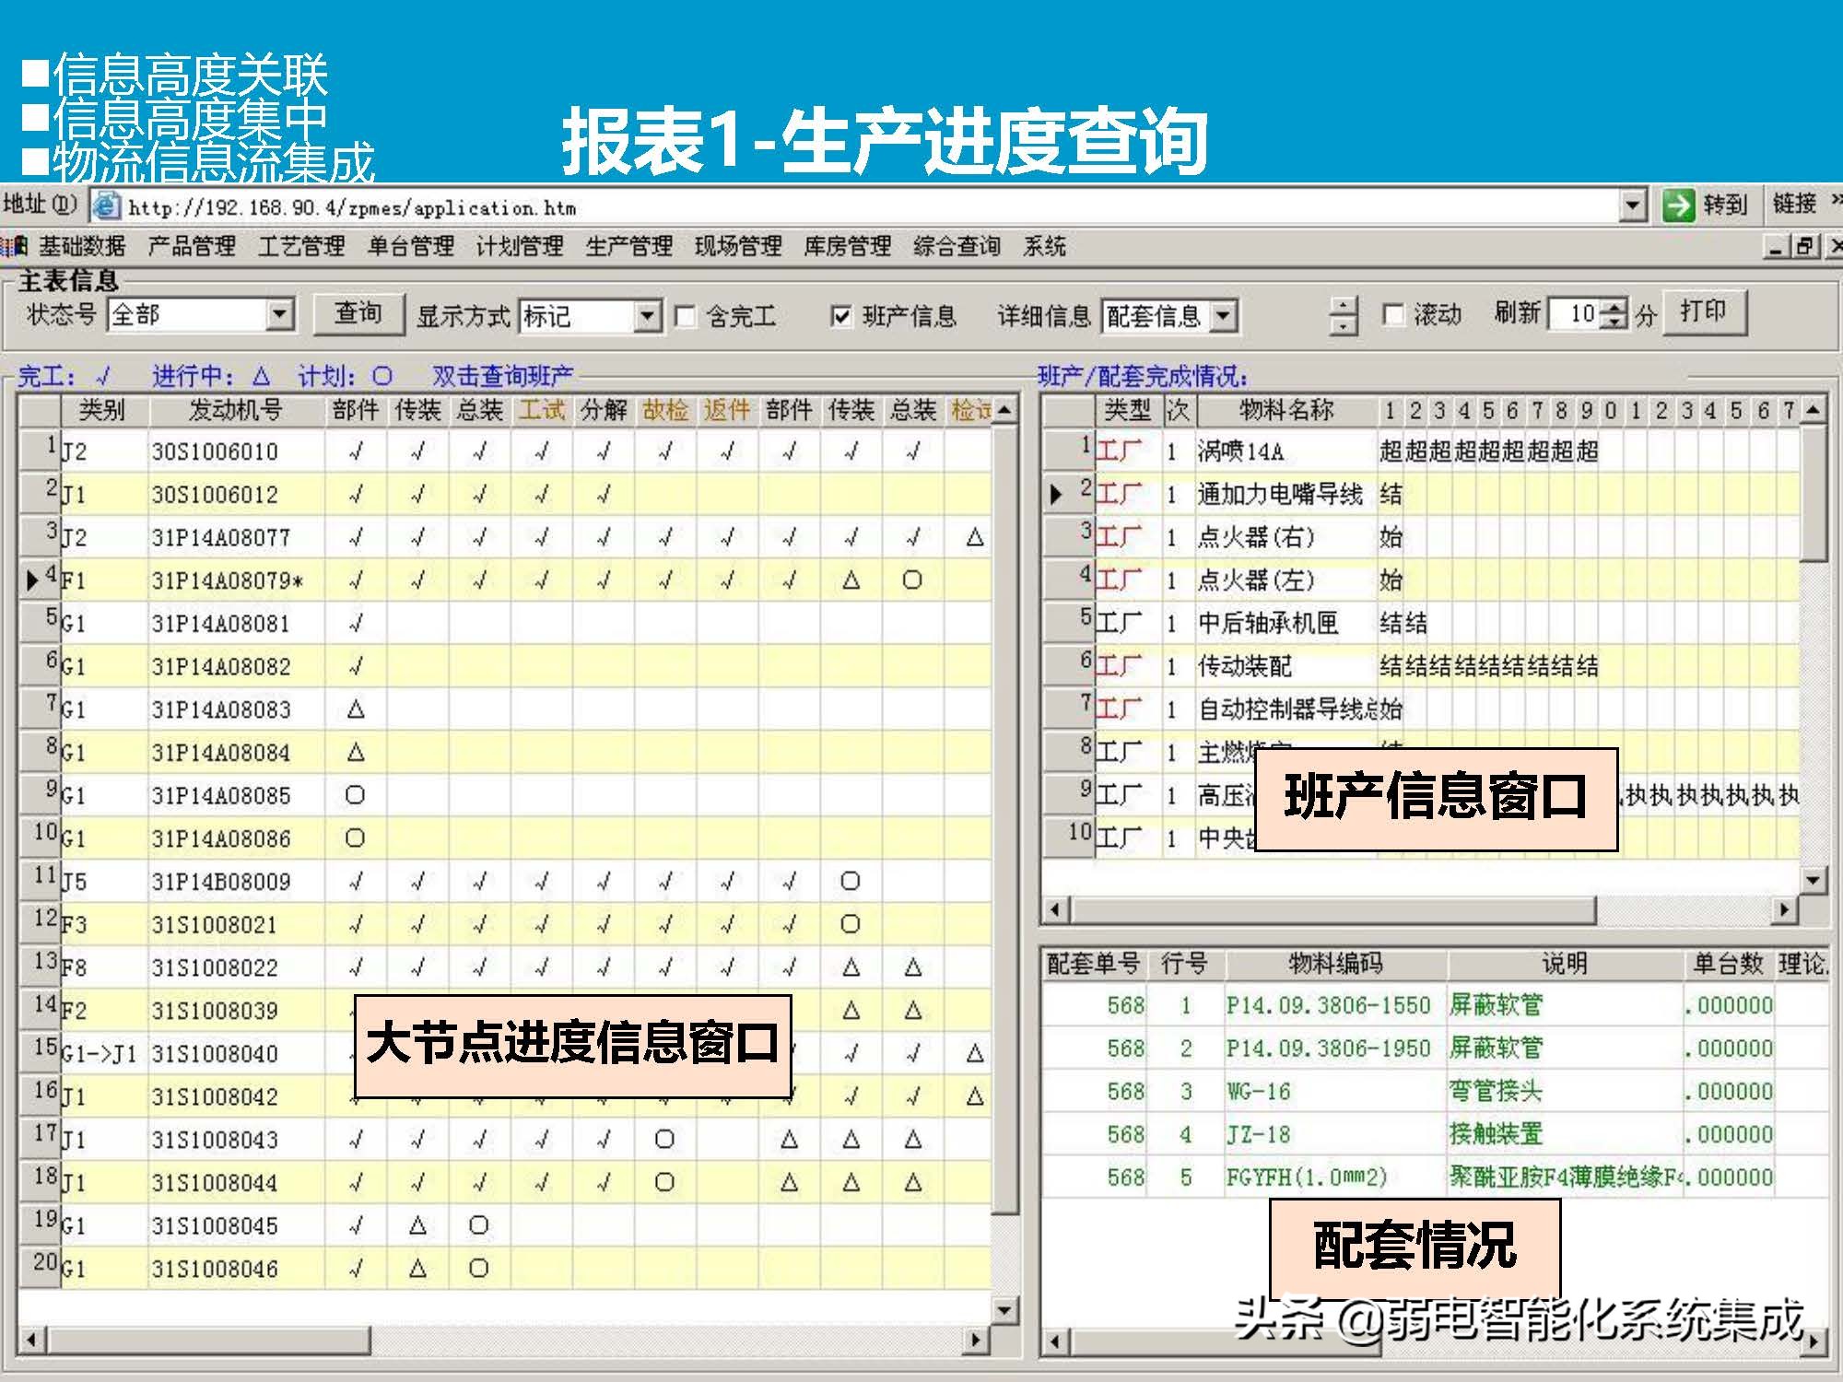Click material code WG-16

point(1259,1092)
